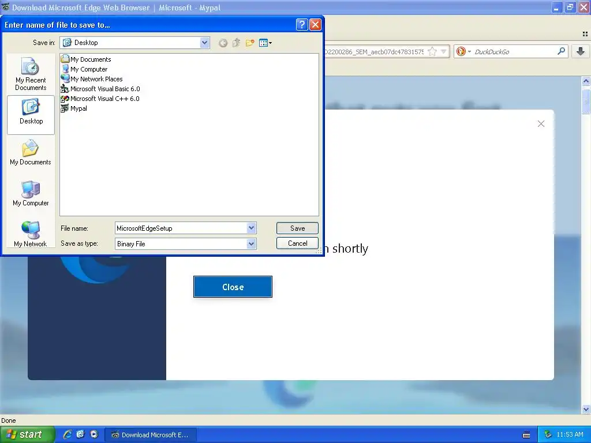This screenshot has height=443, width=591.
Task: Click the dialog Help question mark button
Action: pyautogui.click(x=301, y=25)
